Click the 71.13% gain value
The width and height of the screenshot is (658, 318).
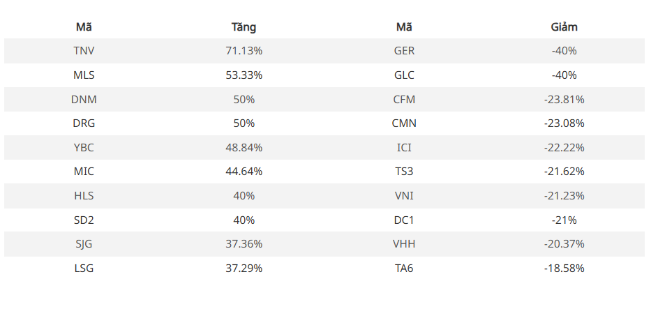point(244,51)
